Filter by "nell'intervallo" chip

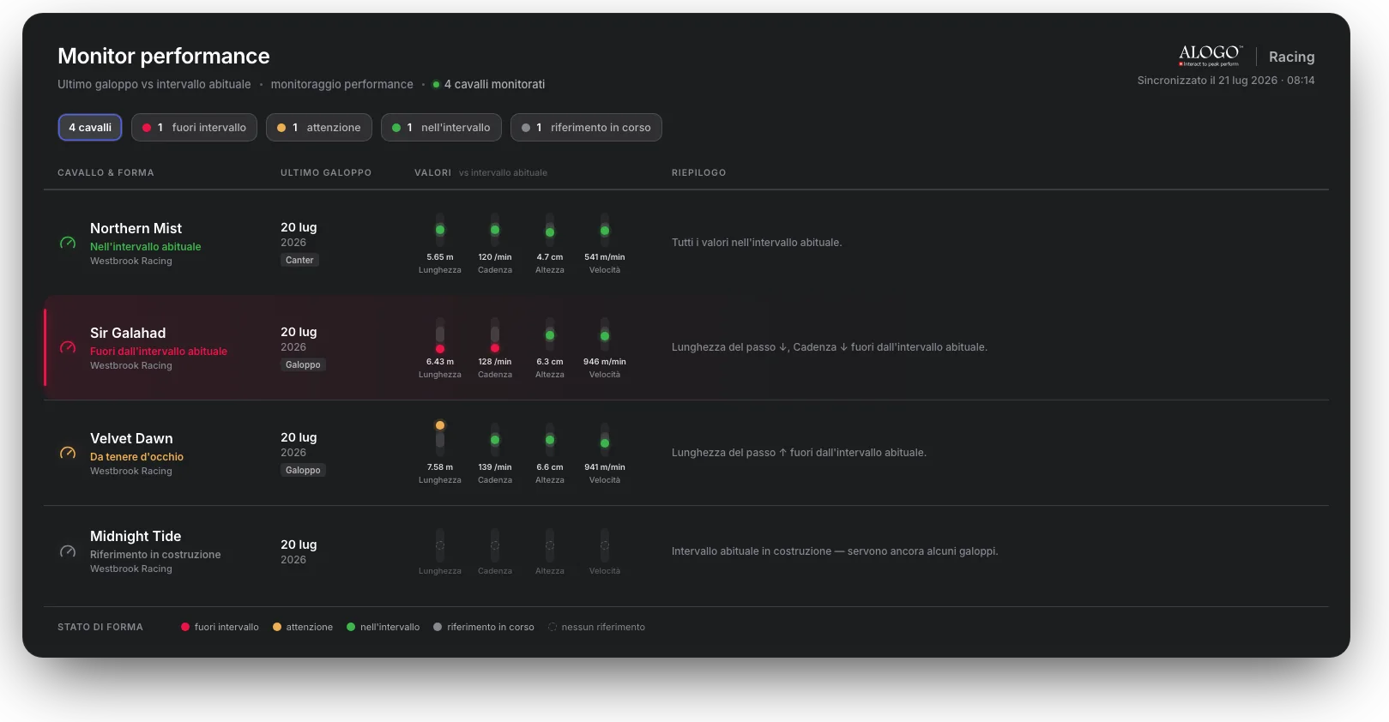tap(441, 128)
